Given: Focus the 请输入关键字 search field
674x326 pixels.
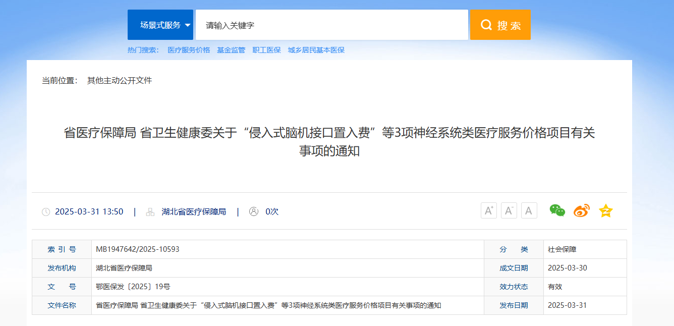Looking at the screenshot, I should (x=332, y=25).
